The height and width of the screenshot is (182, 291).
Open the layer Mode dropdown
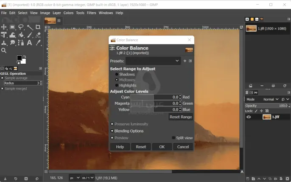[271, 99]
